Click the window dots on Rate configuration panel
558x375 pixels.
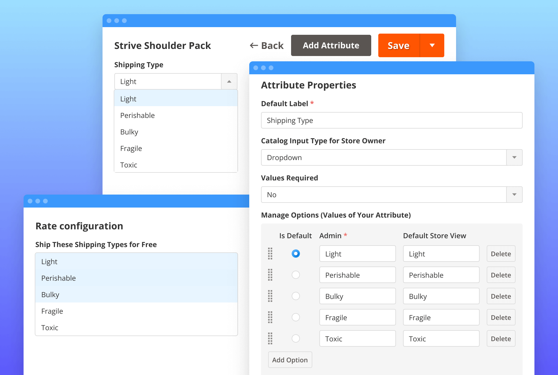[38, 201]
